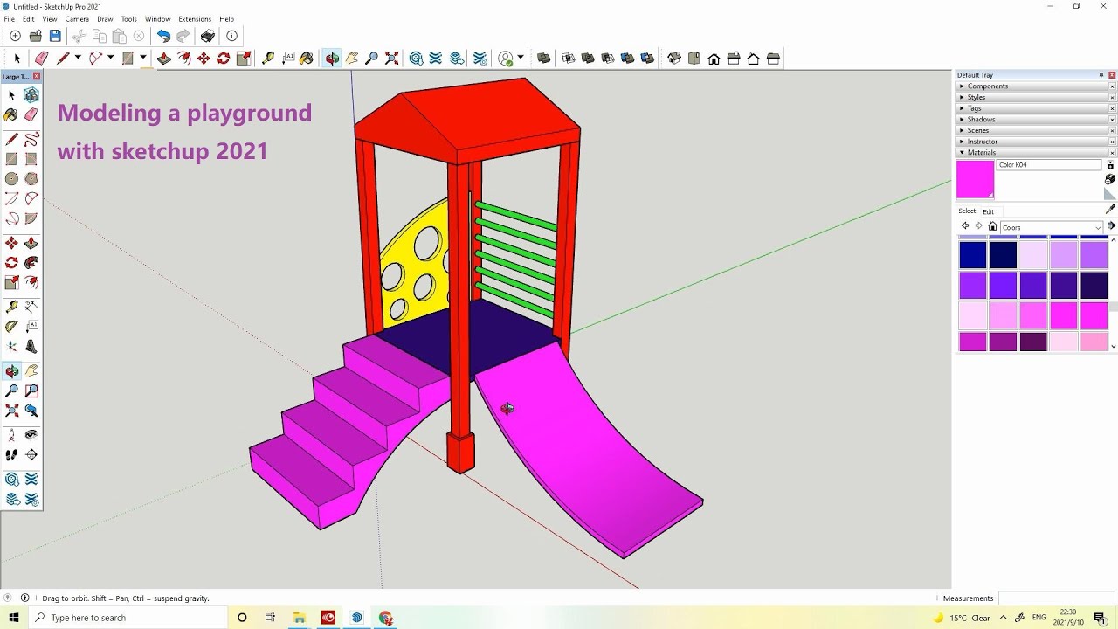Open 3D Warehouse from the top toolbar
1118x629 pixels.
pos(417,59)
